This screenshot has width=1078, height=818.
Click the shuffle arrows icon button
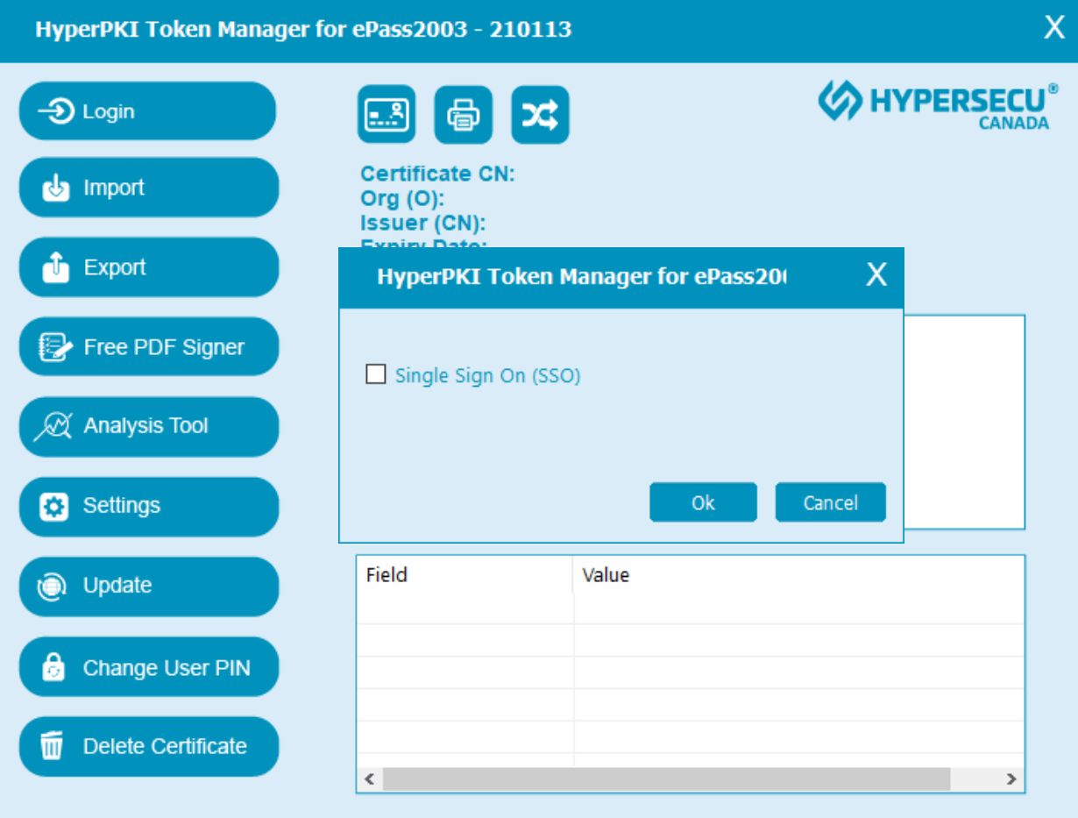point(541,114)
